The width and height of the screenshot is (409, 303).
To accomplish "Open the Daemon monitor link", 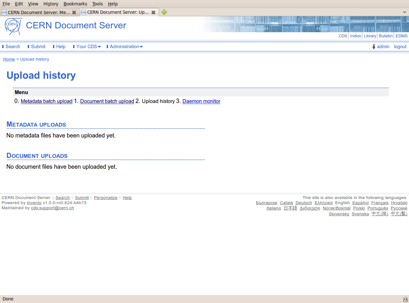I will (201, 101).
